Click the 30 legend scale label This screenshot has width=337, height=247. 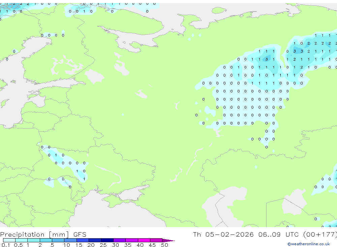[115, 245]
